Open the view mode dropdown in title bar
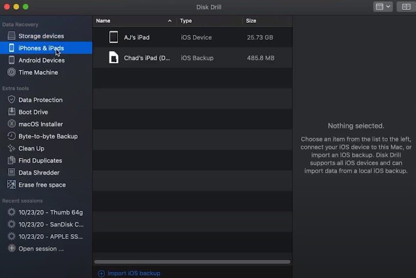 (383, 7)
